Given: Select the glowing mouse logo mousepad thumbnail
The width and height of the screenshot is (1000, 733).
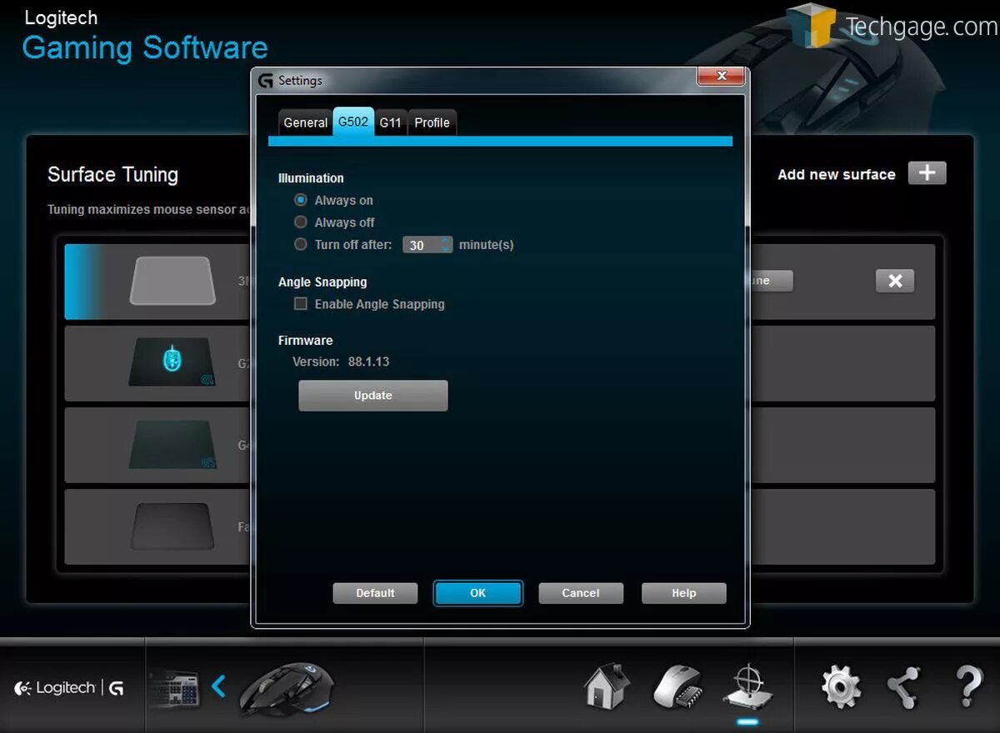Looking at the screenshot, I should 172,362.
